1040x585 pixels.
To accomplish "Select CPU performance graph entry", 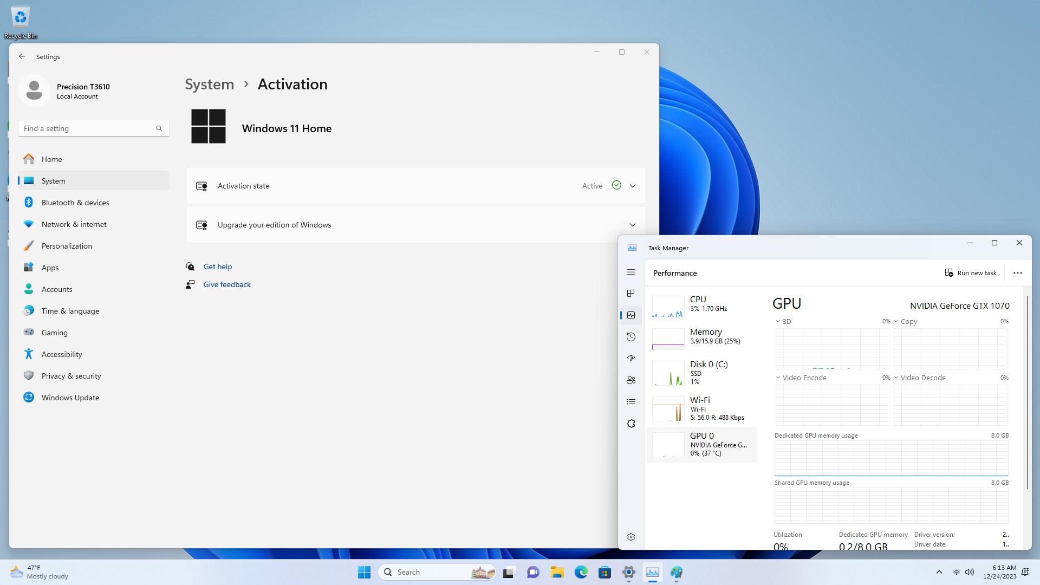I will 702,307.
